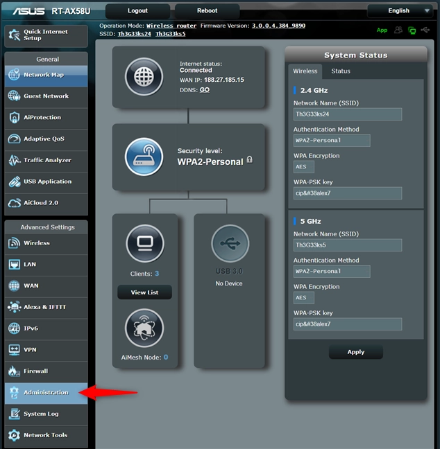440x449 pixels.
Task: Click the Firewall flame icon
Action: 13,371
